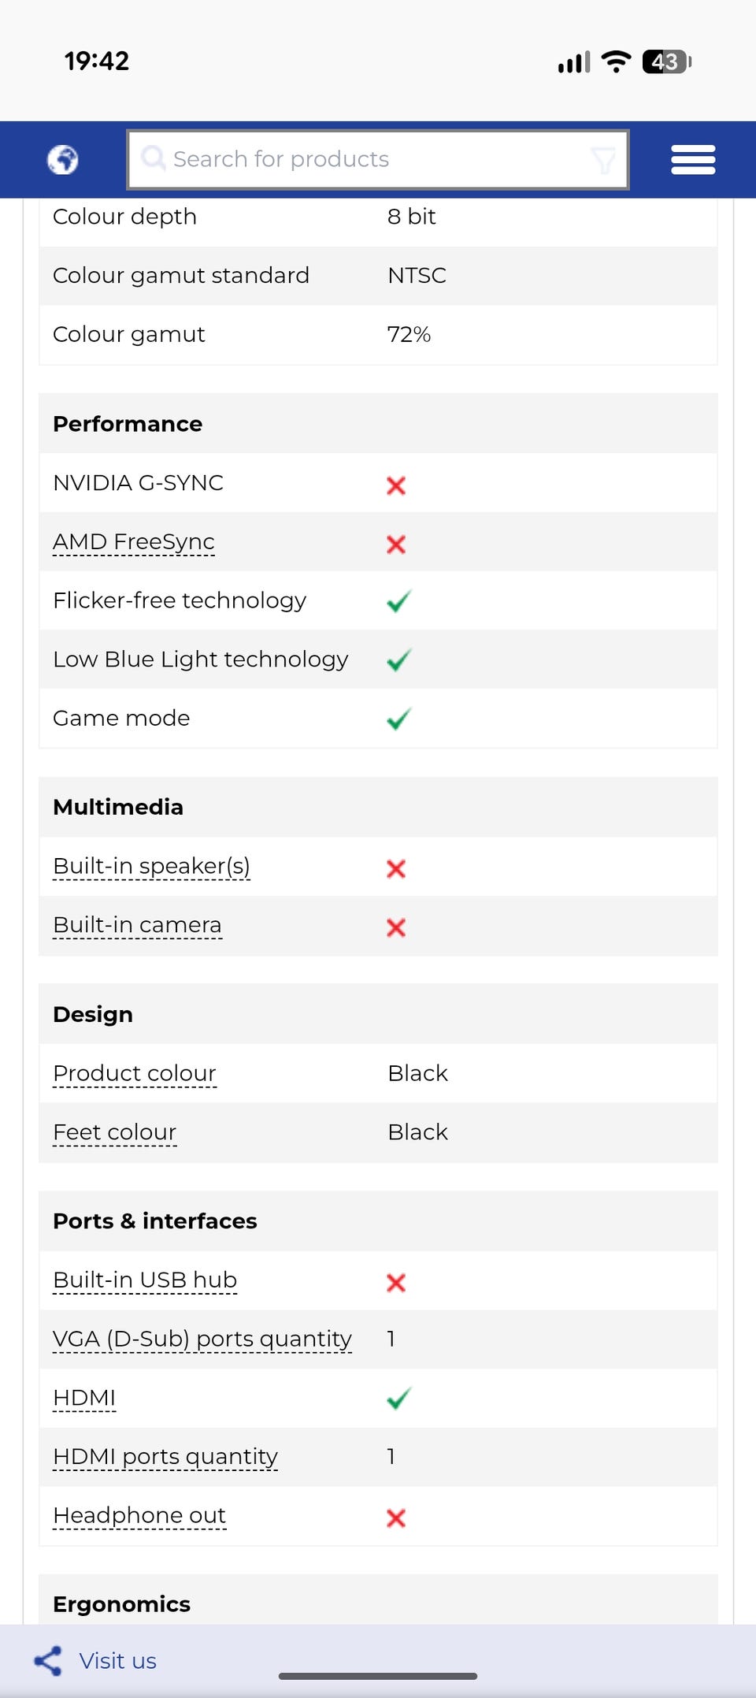Open the Visit us link

(x=117, y=1661)
